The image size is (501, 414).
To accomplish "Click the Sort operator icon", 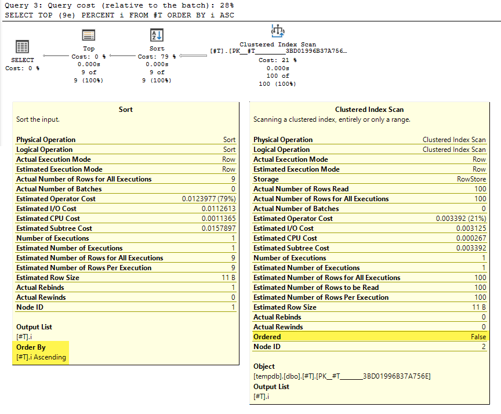I will pyautogui.click(x=157, y=35).
